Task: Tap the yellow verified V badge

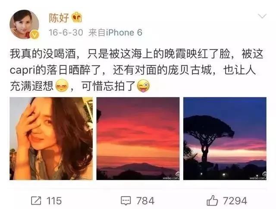Action: coord(34,35)
